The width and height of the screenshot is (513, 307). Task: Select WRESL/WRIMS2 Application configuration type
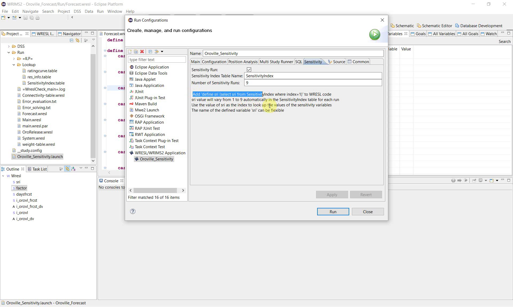[157, 153]
